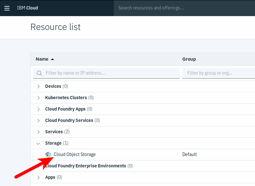
Task: Expand the Services section chevron
Action: tap(38, 132)
